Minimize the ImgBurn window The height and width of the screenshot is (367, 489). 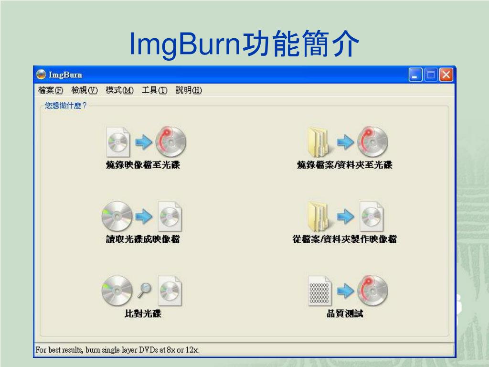click(x=415, y=75)
